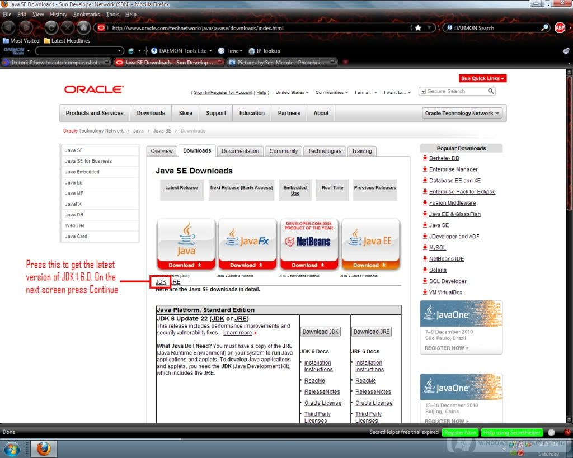Go back with the browser Back arrow
This screenshot has width=573, height=458.
(x=9, y=27)
